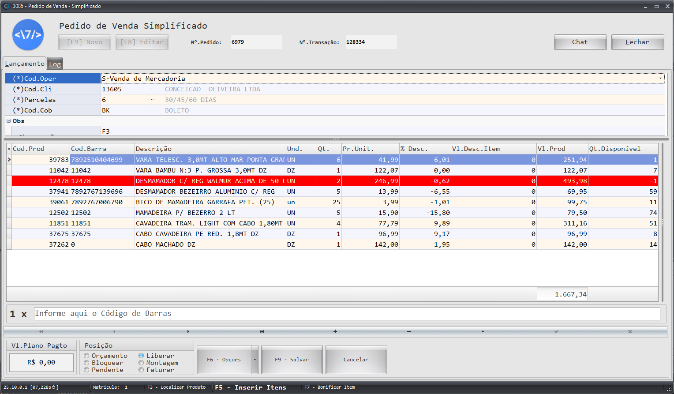
Task: Switch to the Log tab
Action: 55,64
